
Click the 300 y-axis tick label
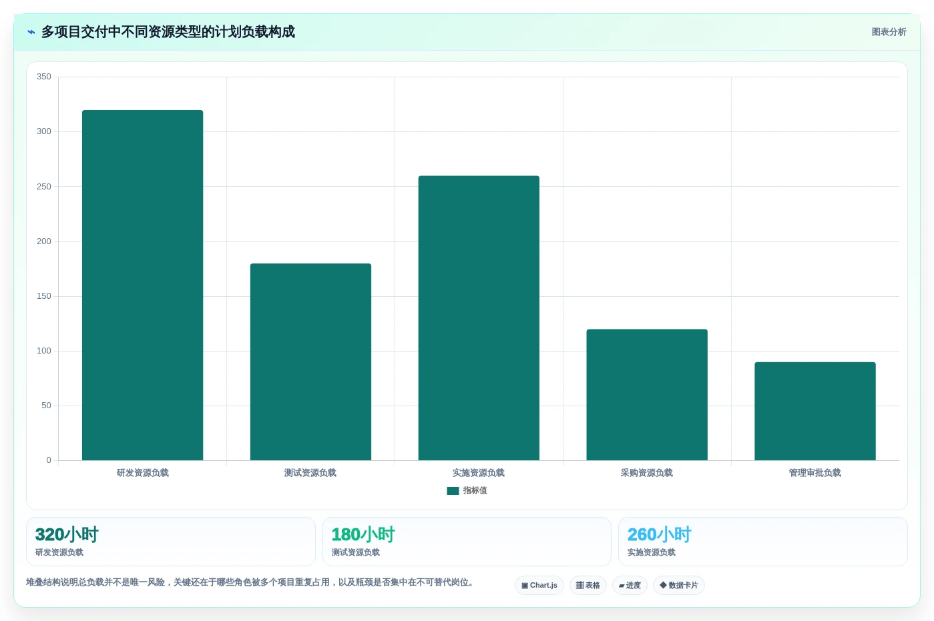44,131
